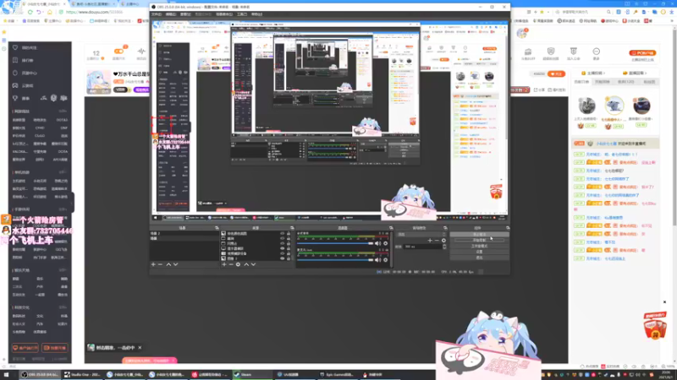677x380 pixels.
Task: Pop out the Scenes dock panel
Action: (217, 228)
